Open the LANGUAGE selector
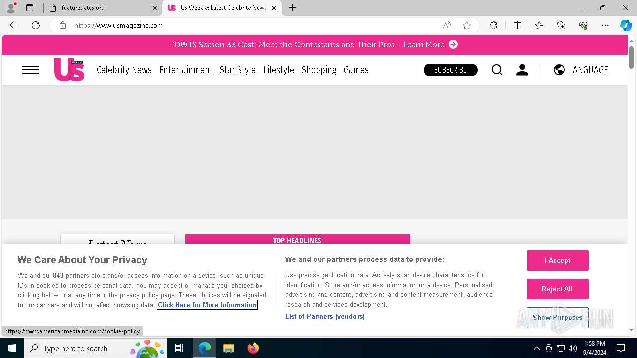This screenshot has width=637, height=358. click(588, 70)
